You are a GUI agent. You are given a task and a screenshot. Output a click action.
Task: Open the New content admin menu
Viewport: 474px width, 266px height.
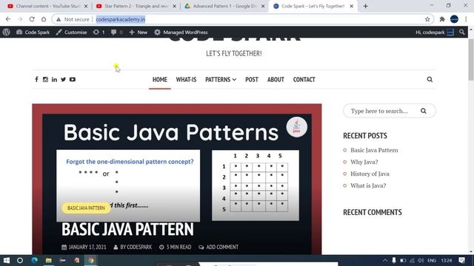tap(138, 32)
